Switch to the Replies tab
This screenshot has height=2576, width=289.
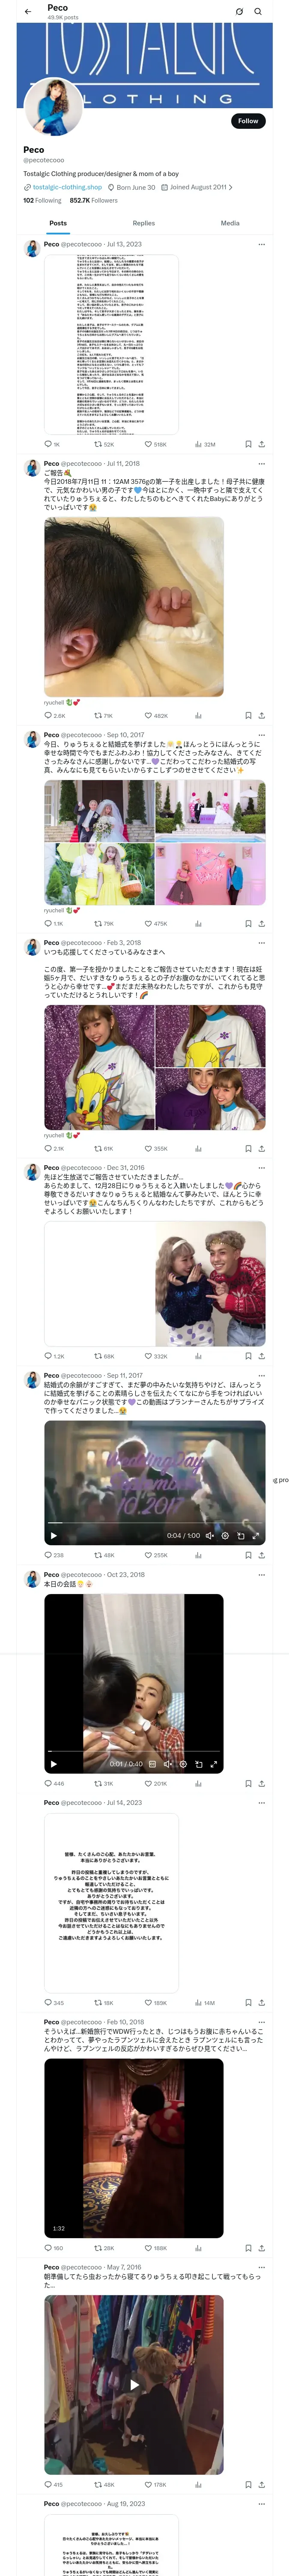tap(143, 223)
